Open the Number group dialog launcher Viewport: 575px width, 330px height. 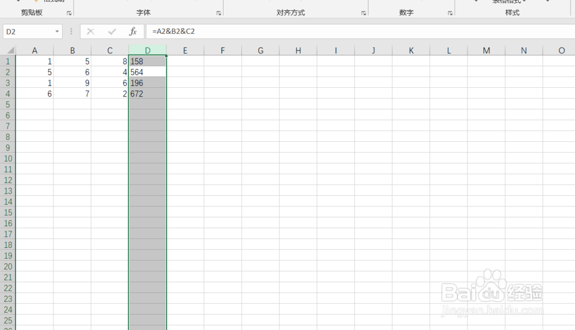(x=450, y=13)
